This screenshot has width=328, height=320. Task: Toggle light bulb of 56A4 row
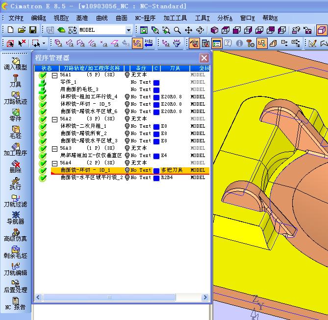click(x=127, y=162)
